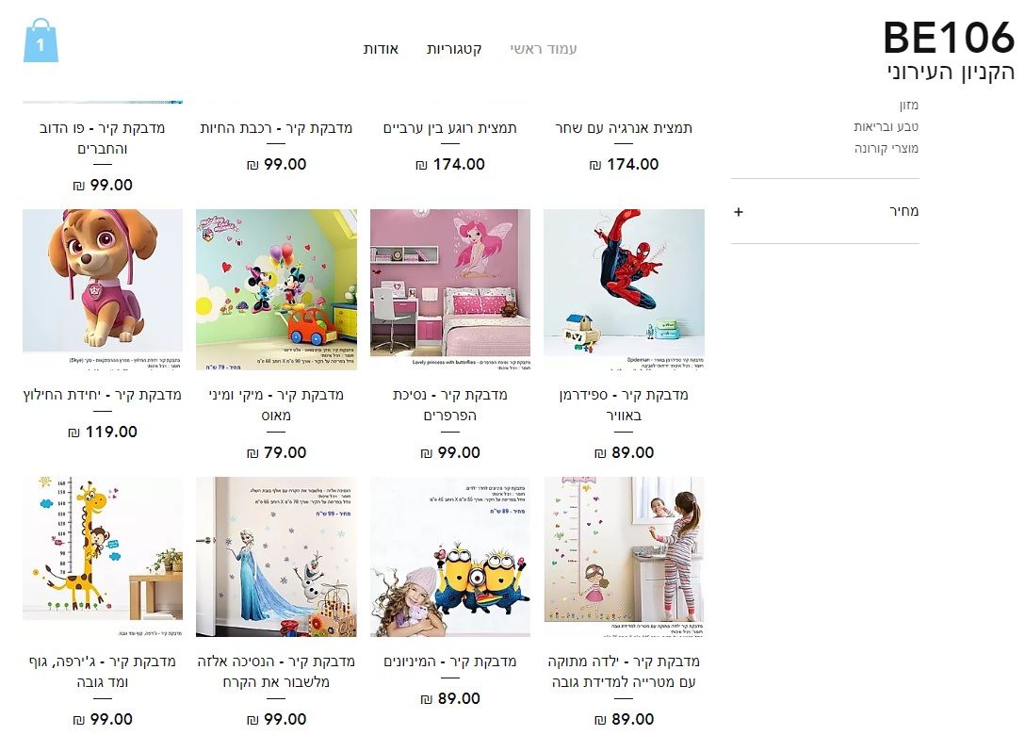Open the shopping bag cart icon
Viewport: 1025px width, 735px height.
tap(41, 41)
